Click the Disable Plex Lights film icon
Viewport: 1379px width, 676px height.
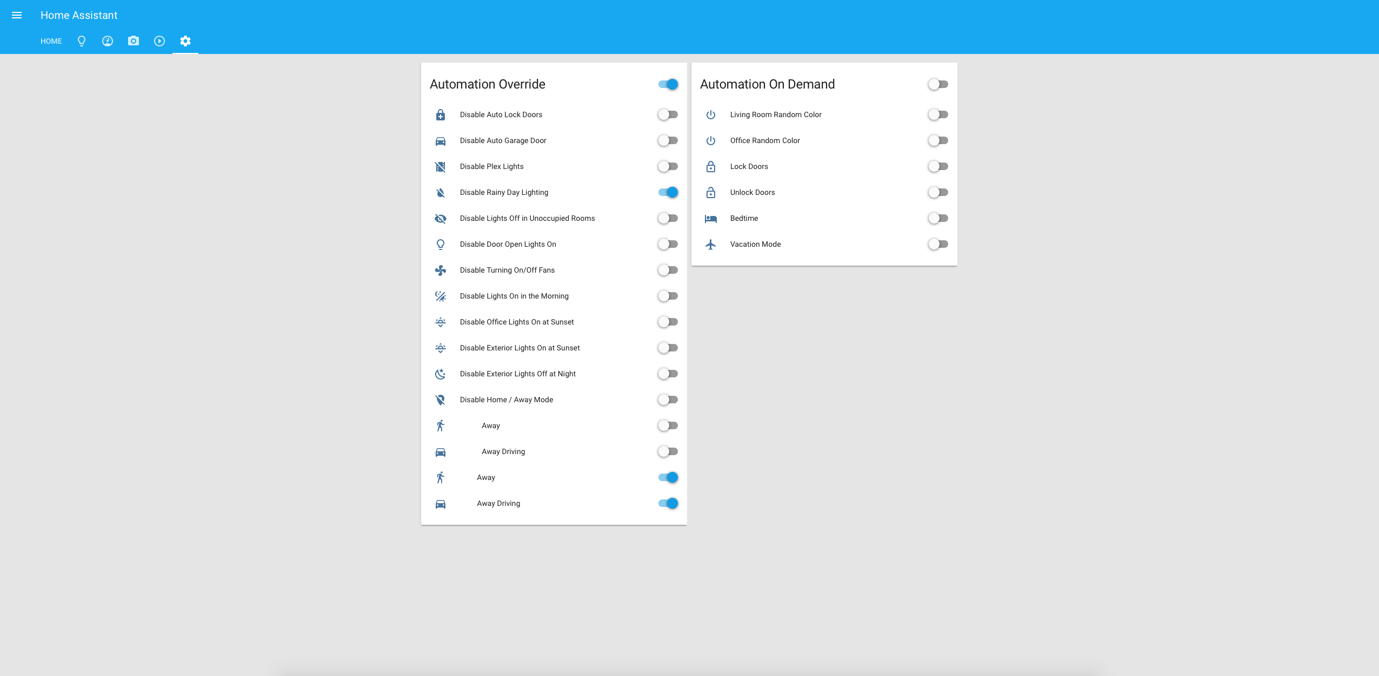(441, 166)
